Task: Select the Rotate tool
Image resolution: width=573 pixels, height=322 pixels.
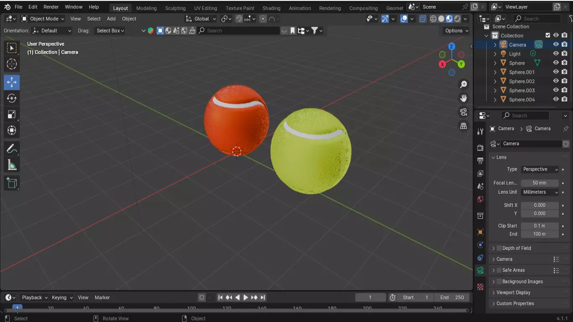Action: [12, 98]
